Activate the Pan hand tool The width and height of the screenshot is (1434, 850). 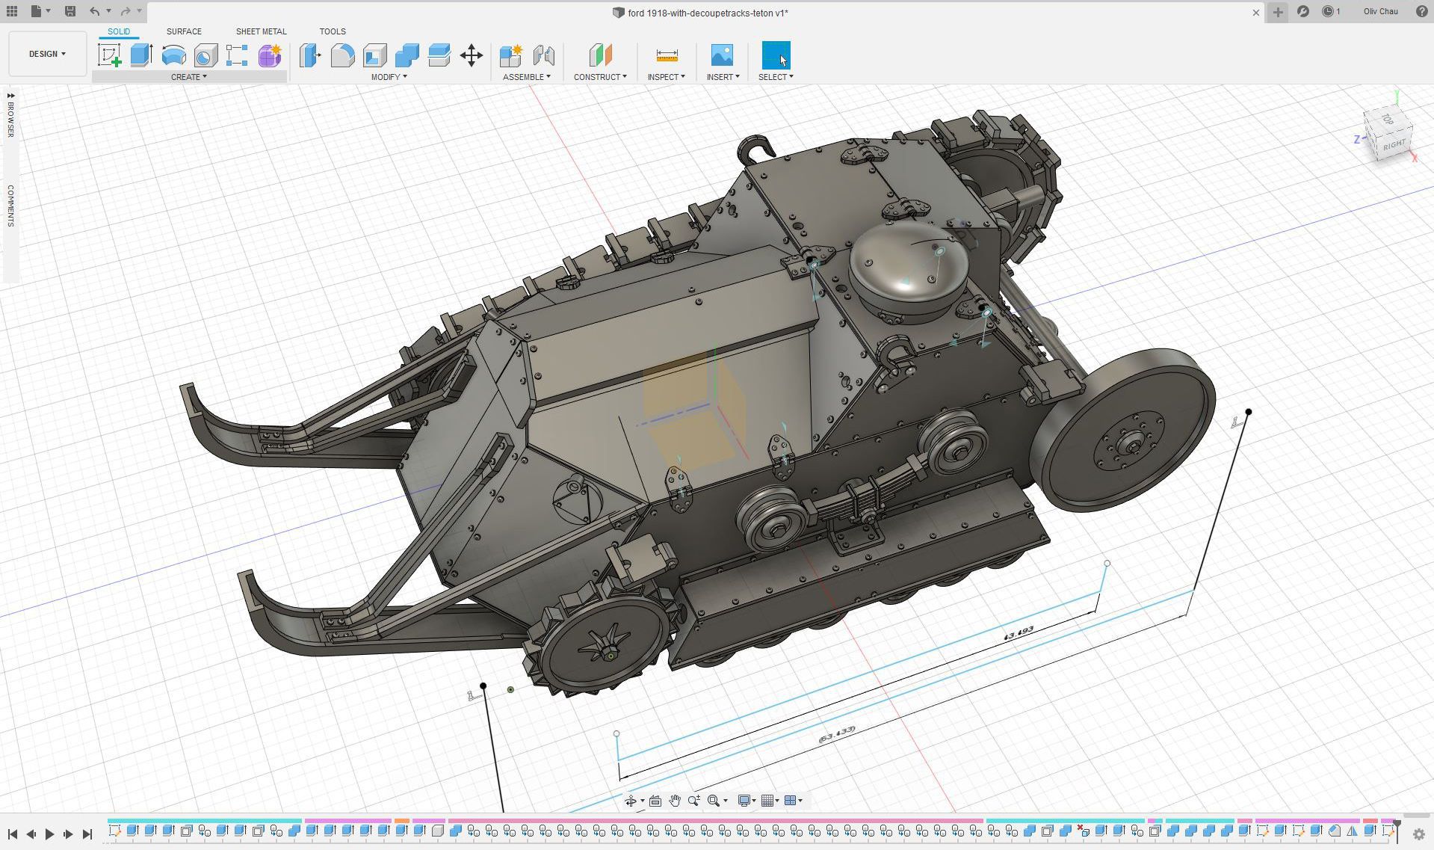pyautogui.click(x=674, y=801)
